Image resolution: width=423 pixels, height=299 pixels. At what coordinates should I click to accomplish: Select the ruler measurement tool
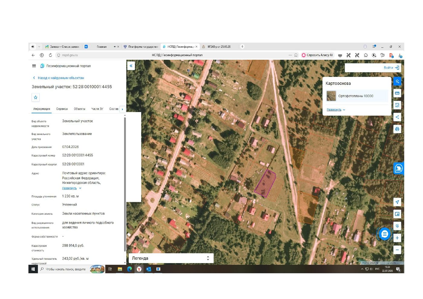[397, 93]
